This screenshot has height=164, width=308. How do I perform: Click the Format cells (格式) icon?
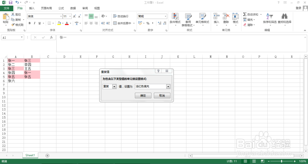coord(235,16)
